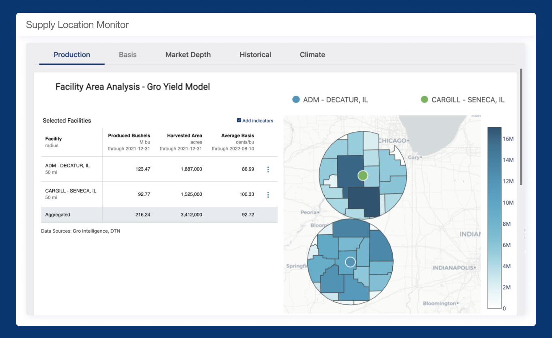Click the color scale bar legend

point(494,218)
